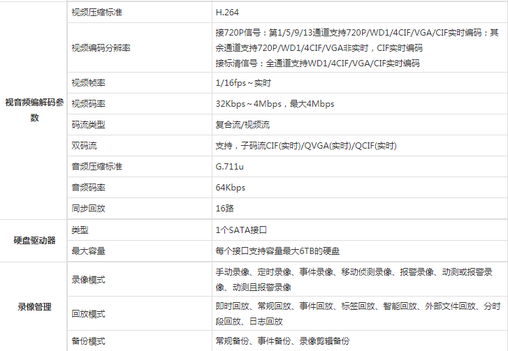Select the H.264 value cell
Screen dimensions: 508x351
[x=228, y=13]
